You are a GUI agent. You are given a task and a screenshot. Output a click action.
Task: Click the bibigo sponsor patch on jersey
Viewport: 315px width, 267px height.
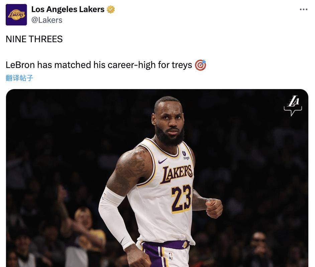[185, 155]
